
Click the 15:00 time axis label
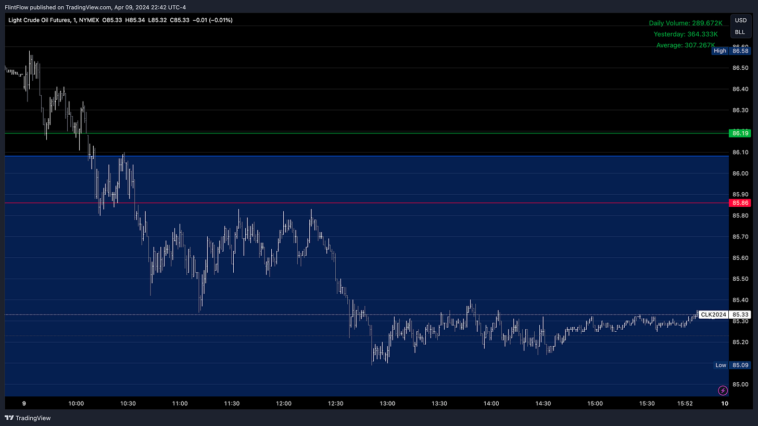(595, 404)
